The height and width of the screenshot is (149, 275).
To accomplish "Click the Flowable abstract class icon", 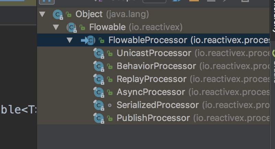I will (71, 27).
